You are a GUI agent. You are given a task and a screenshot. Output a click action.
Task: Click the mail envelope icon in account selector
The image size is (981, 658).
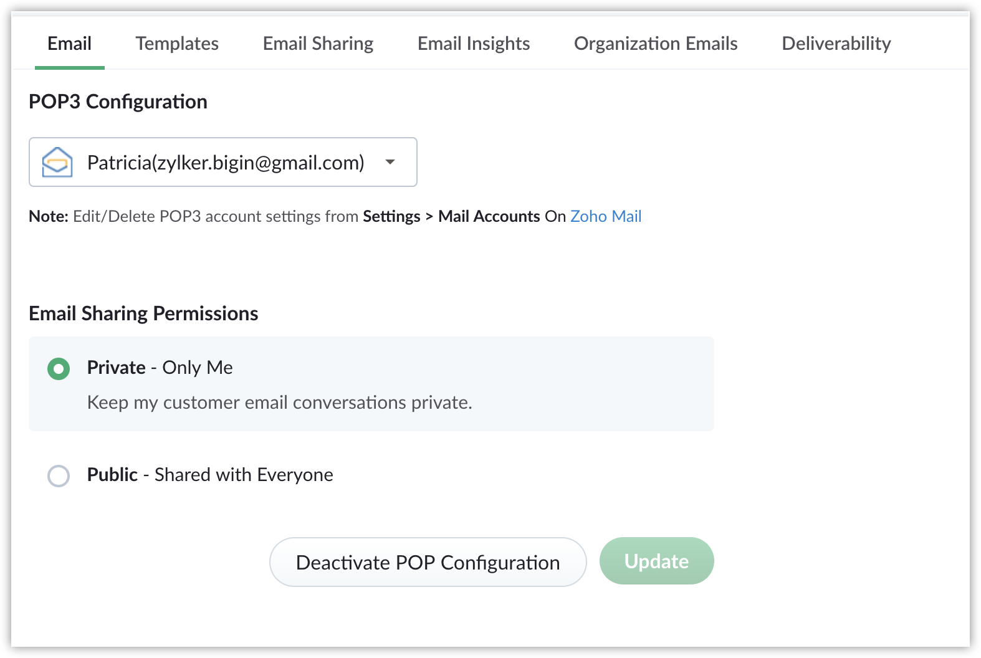(x=57, y=163)
